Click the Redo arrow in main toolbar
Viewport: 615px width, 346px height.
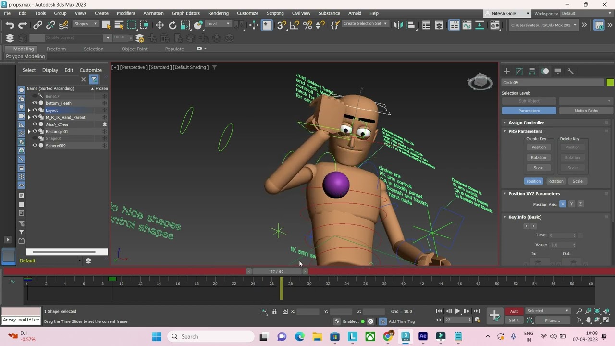pos(23,25)
